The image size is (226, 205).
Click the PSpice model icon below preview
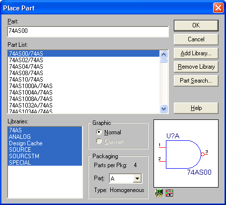(x=159, y=193)
